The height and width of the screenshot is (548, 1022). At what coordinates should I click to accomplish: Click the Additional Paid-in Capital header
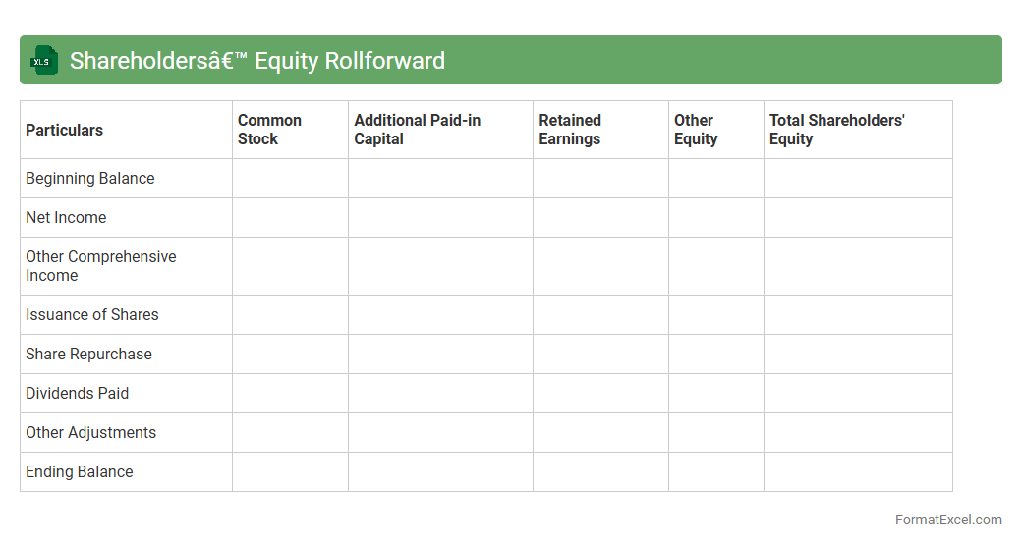(x=417, y=130)
